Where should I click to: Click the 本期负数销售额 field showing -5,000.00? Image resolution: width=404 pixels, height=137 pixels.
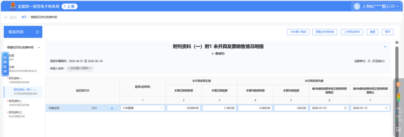[x=255, y=108]
